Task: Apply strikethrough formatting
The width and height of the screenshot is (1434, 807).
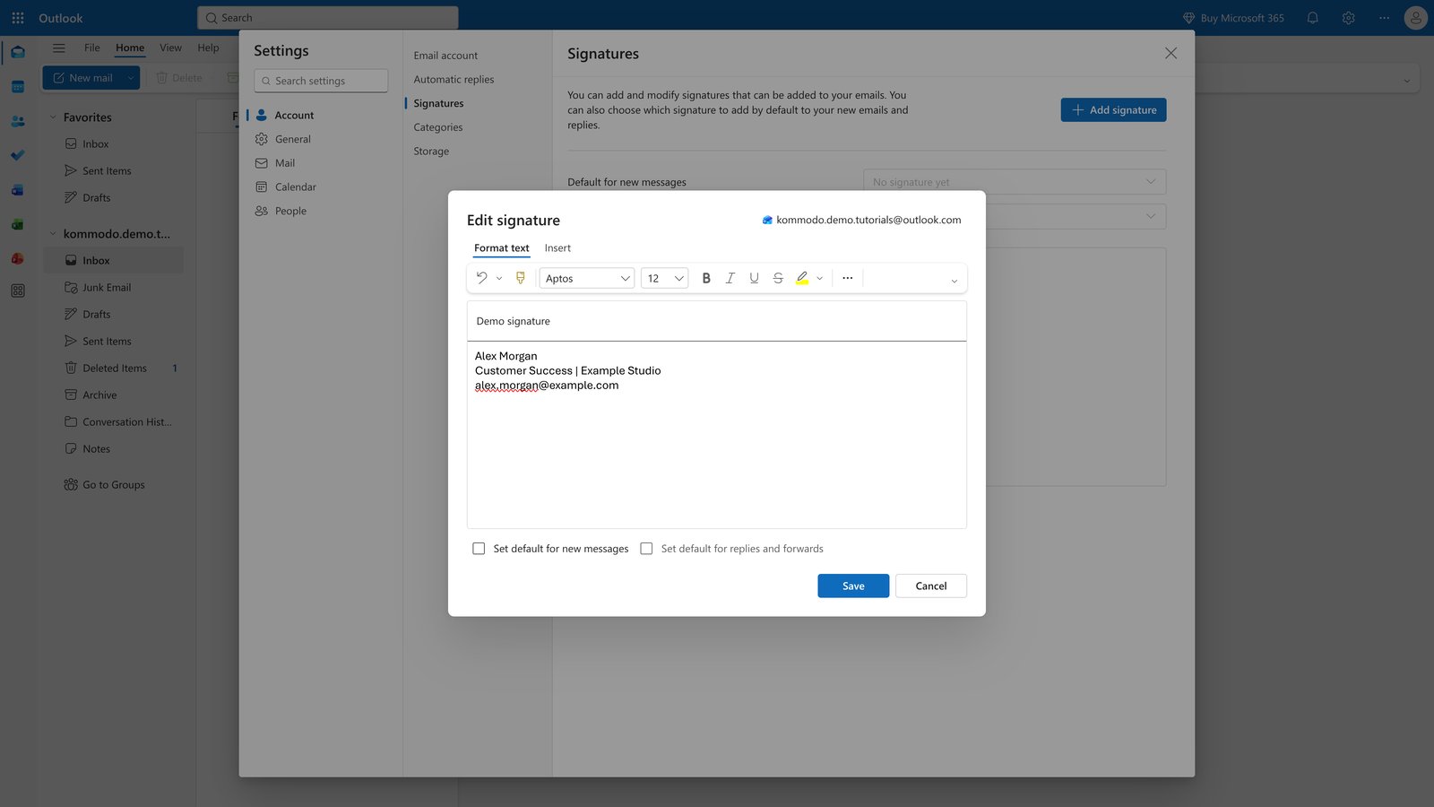Action: 778,278
